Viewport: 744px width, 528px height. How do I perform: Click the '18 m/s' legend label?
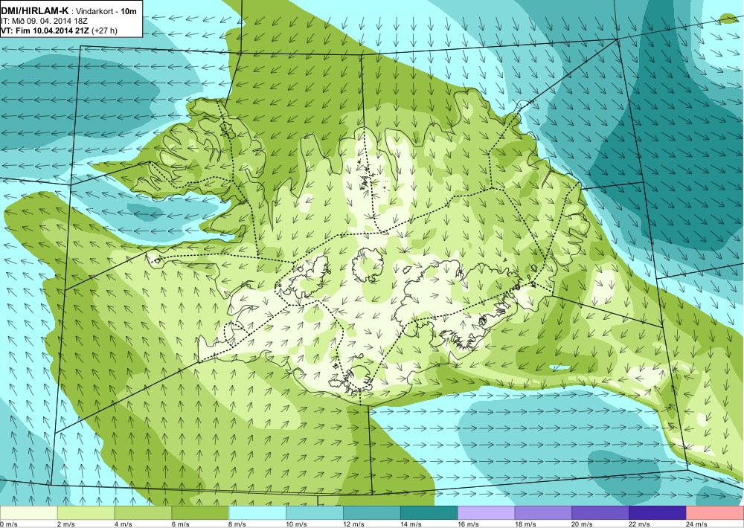click(525, 524)
